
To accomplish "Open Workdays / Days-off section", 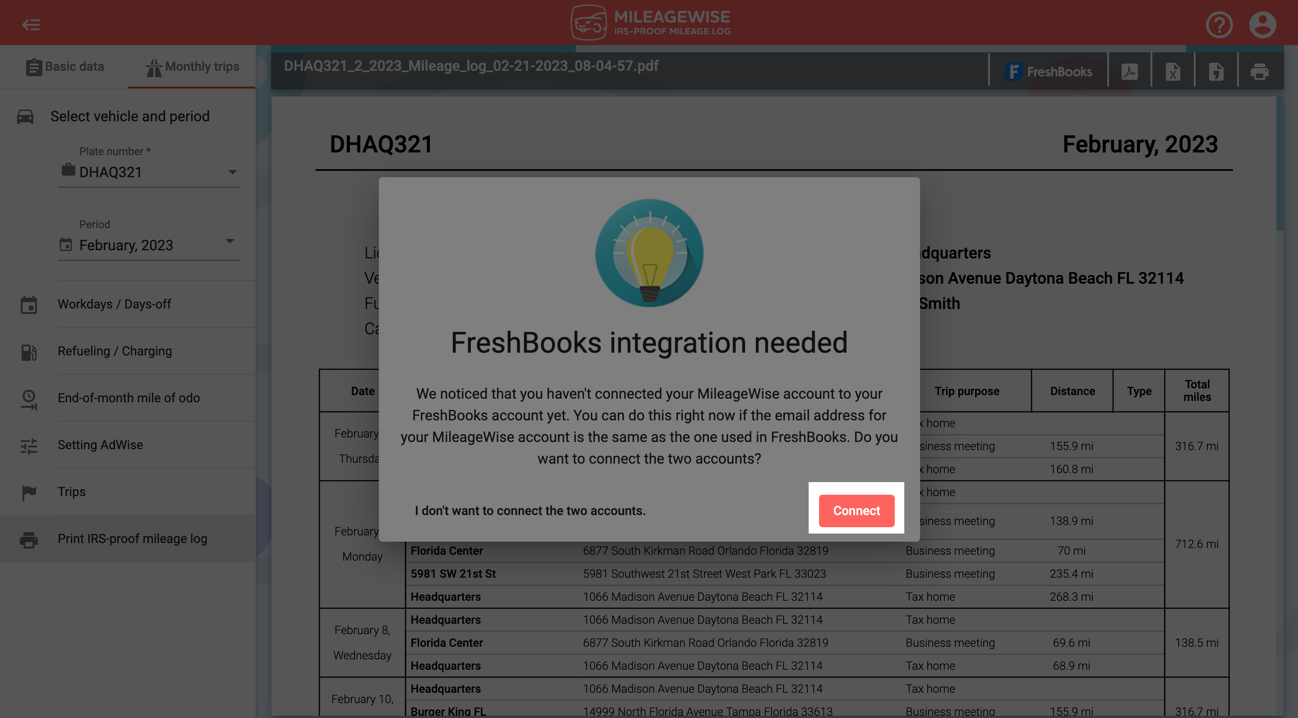I will 115,304.
